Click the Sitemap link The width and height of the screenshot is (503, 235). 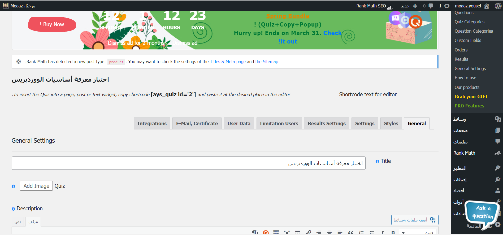pos(267,62)
